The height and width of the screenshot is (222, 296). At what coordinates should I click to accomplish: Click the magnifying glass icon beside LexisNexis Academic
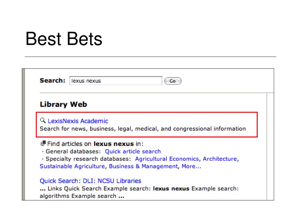43,121
